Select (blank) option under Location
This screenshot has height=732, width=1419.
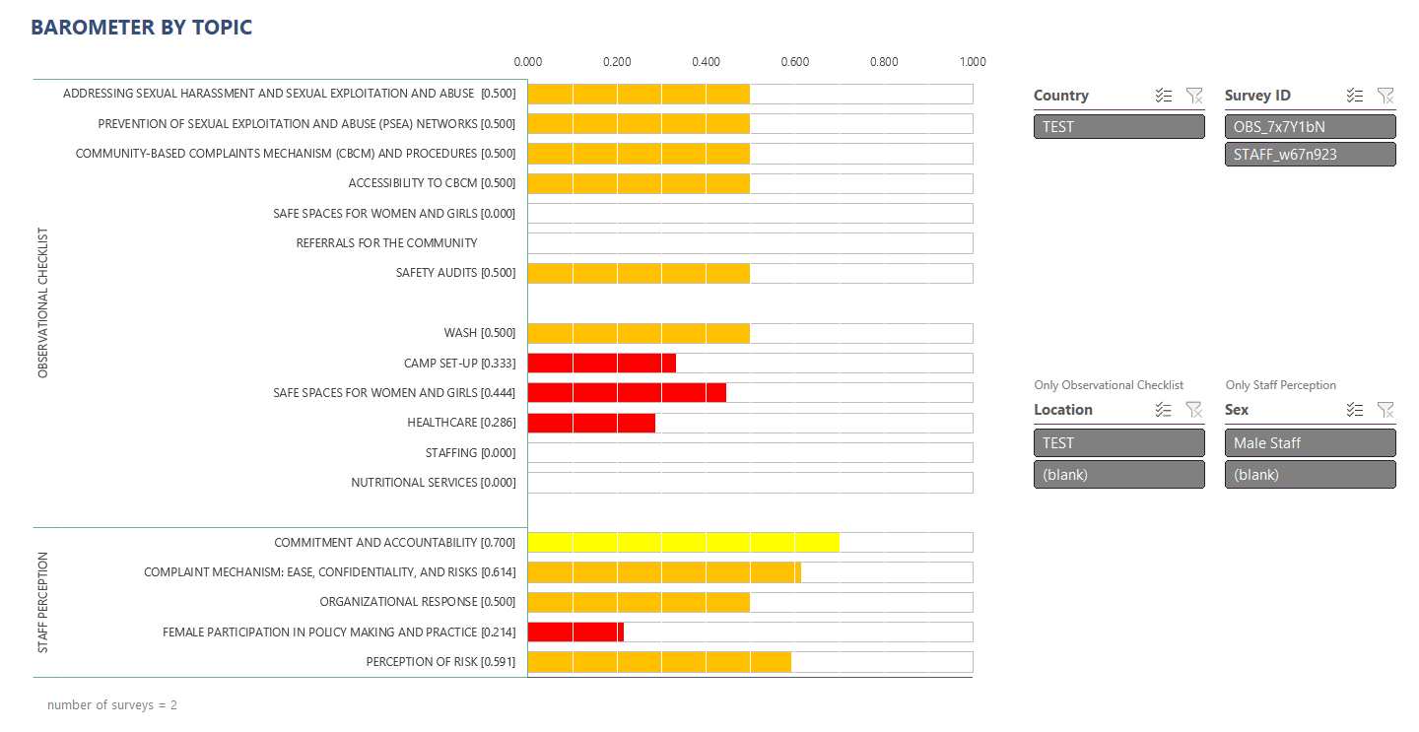(x=1119, y=474)
